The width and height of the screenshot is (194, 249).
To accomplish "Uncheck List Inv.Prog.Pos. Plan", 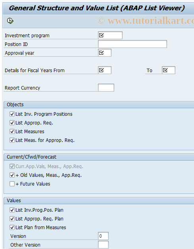I will pyautogui.click(x=12, y=210).
